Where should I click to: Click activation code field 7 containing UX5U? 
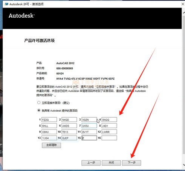(x=89, y=126)
